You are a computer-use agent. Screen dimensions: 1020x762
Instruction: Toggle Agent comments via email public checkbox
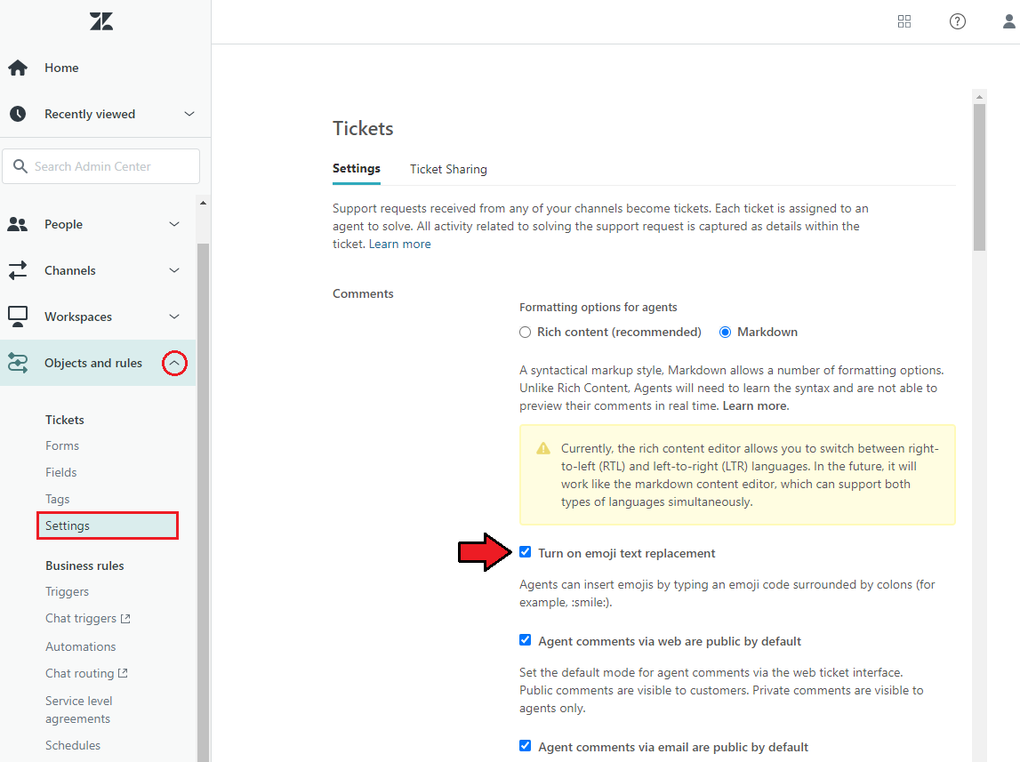[x=525, y=746]
